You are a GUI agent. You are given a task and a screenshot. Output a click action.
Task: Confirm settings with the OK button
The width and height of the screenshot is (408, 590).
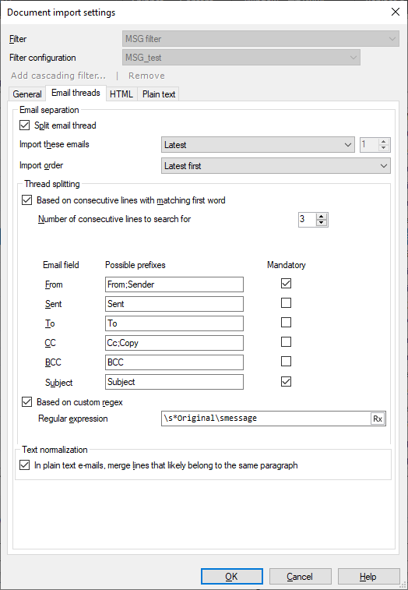(x=231, y=577)
